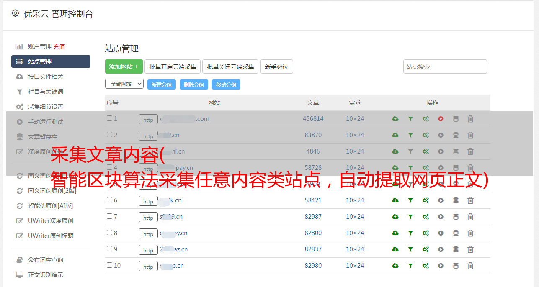
Task: Tick the checkbox for row 8
Action: point(109,233)
